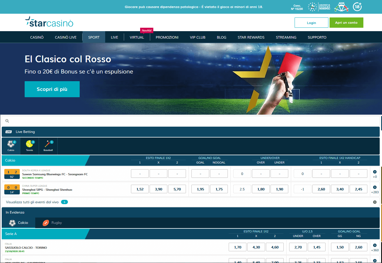Open more markets for Shanghai SIPG match

point(375,189)
